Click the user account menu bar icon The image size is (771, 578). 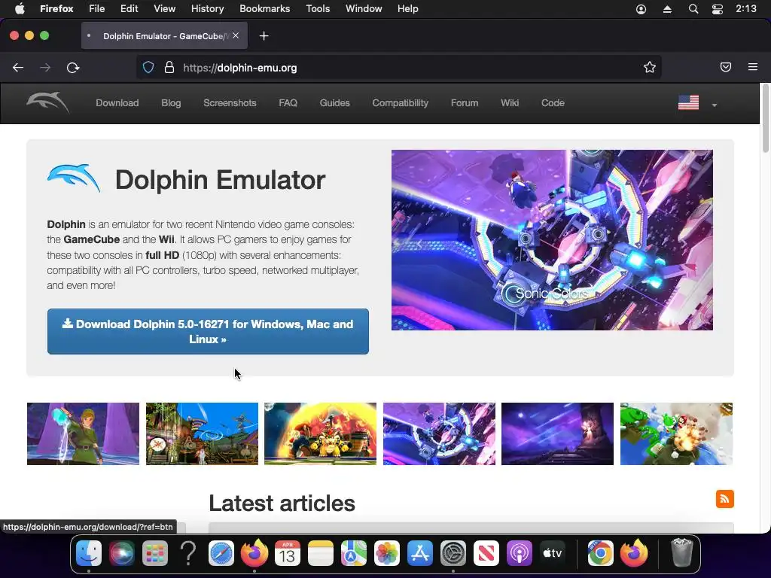[x=641, y=9]
